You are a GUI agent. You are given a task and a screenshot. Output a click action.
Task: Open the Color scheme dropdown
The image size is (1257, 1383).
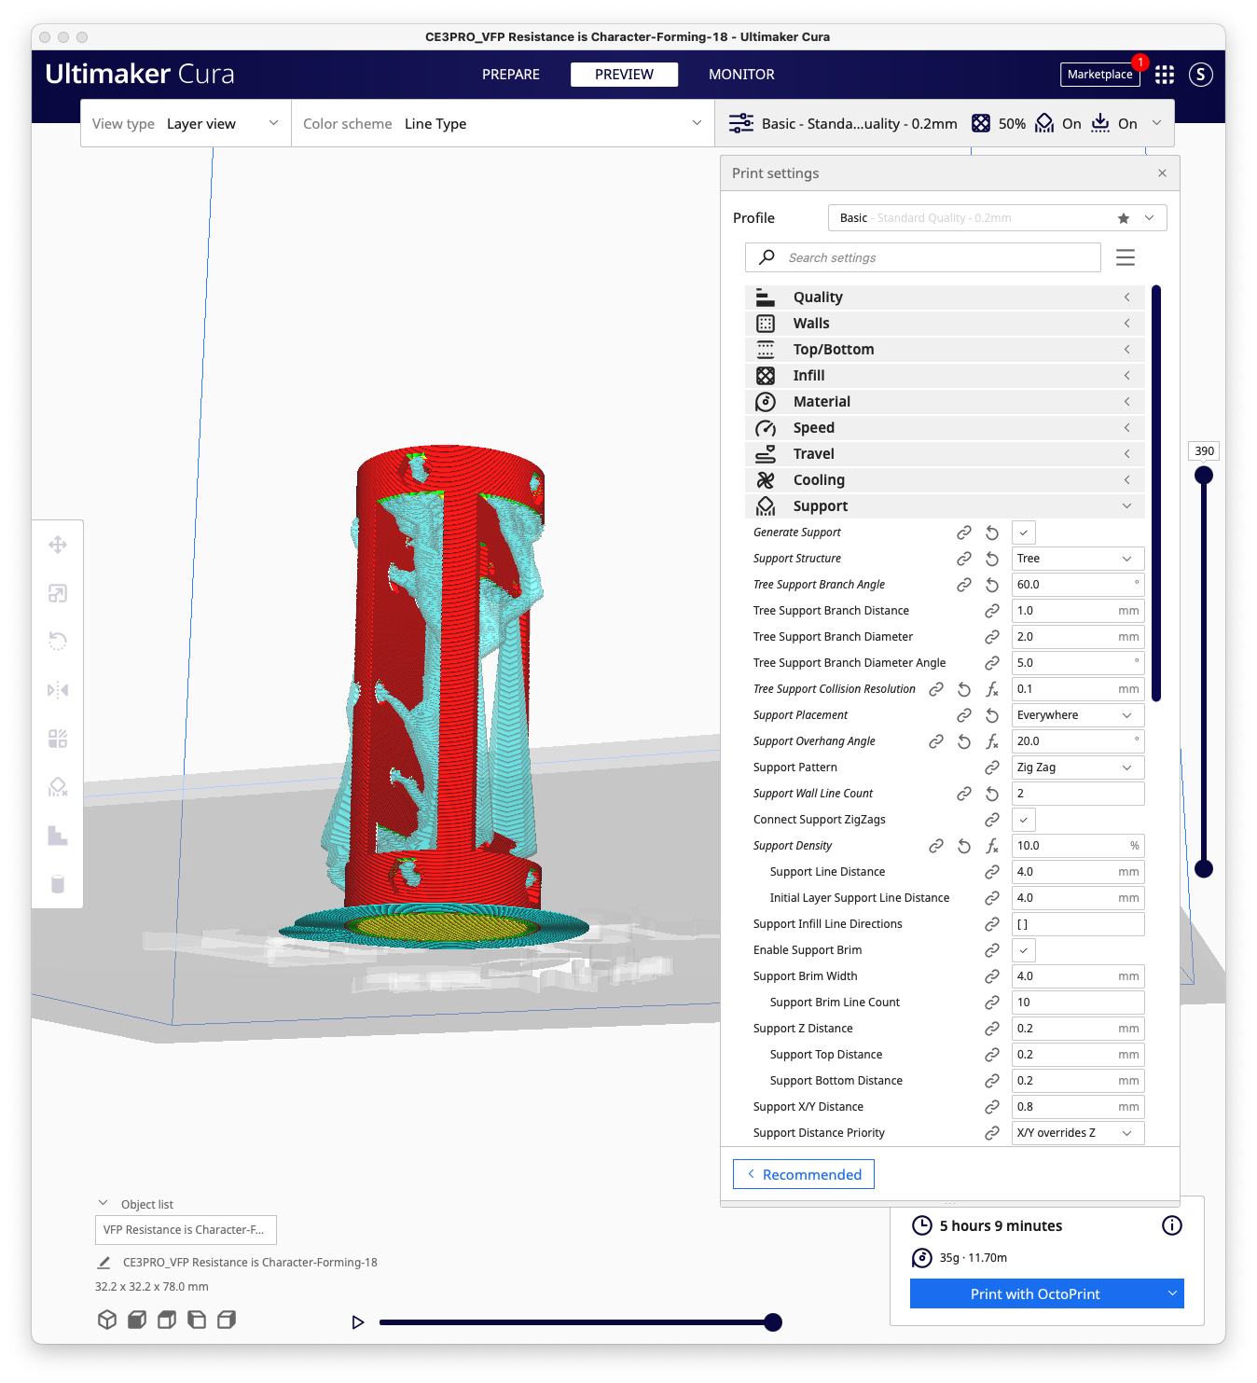503,124
